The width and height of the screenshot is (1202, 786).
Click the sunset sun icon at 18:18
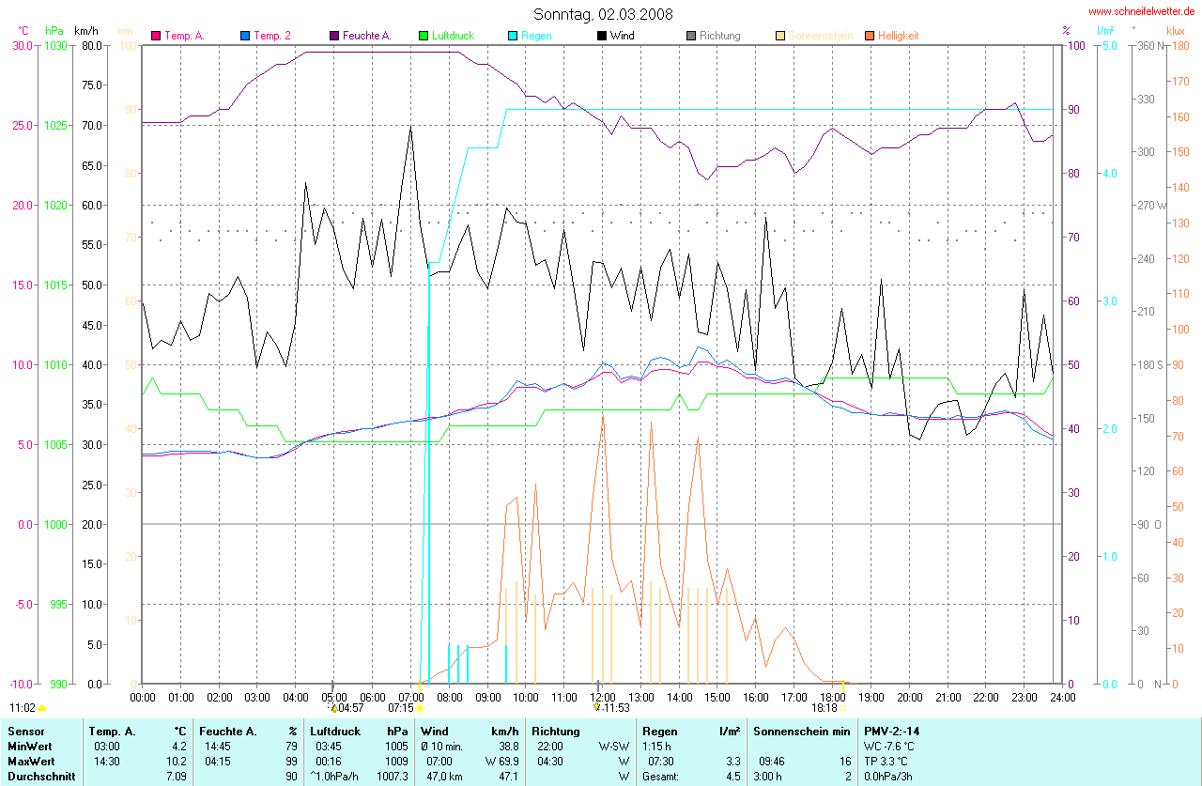click(844, 708)
